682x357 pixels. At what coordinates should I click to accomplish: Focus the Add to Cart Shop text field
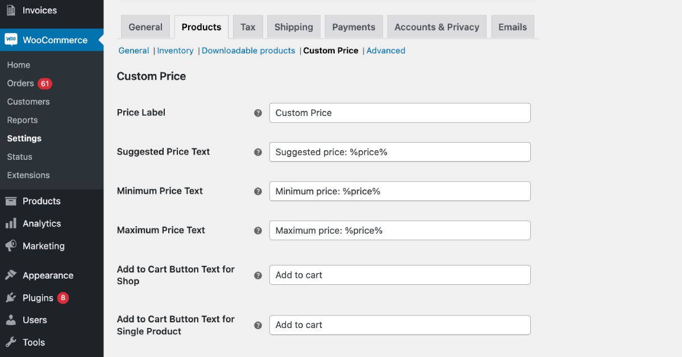(x=400, y=275)
